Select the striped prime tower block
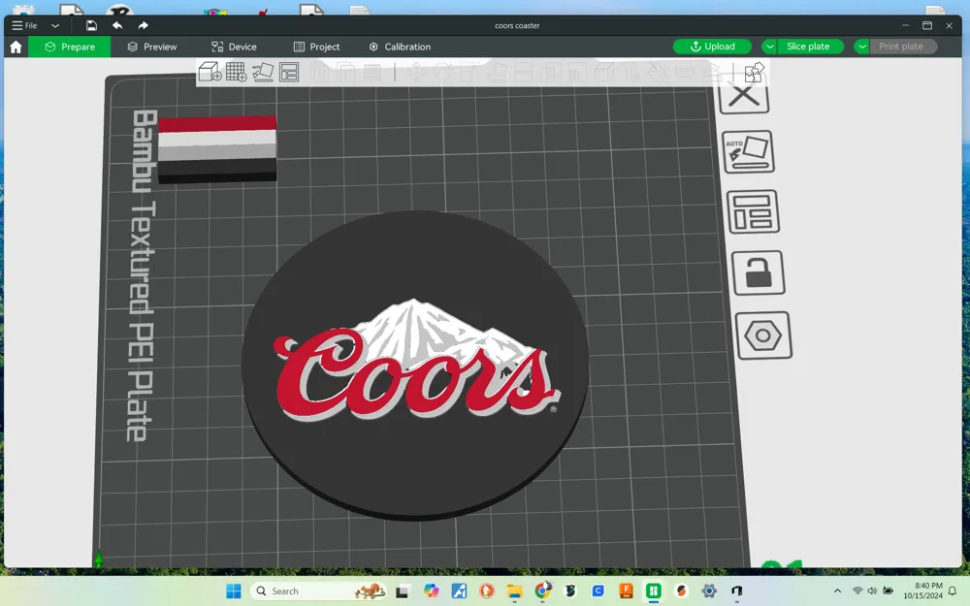 tap(216, 149)
